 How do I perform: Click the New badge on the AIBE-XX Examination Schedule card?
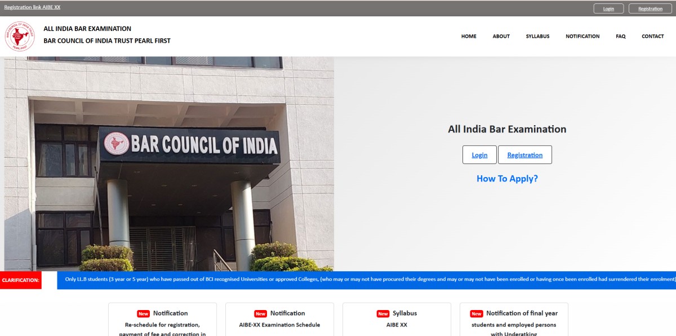(260, 313)
